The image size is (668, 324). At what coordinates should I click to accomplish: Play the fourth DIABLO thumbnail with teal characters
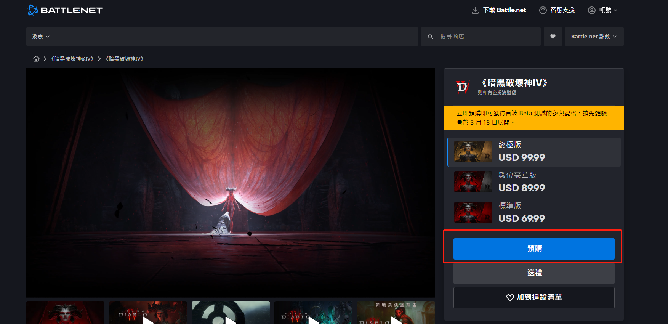[x=313, y=313]
